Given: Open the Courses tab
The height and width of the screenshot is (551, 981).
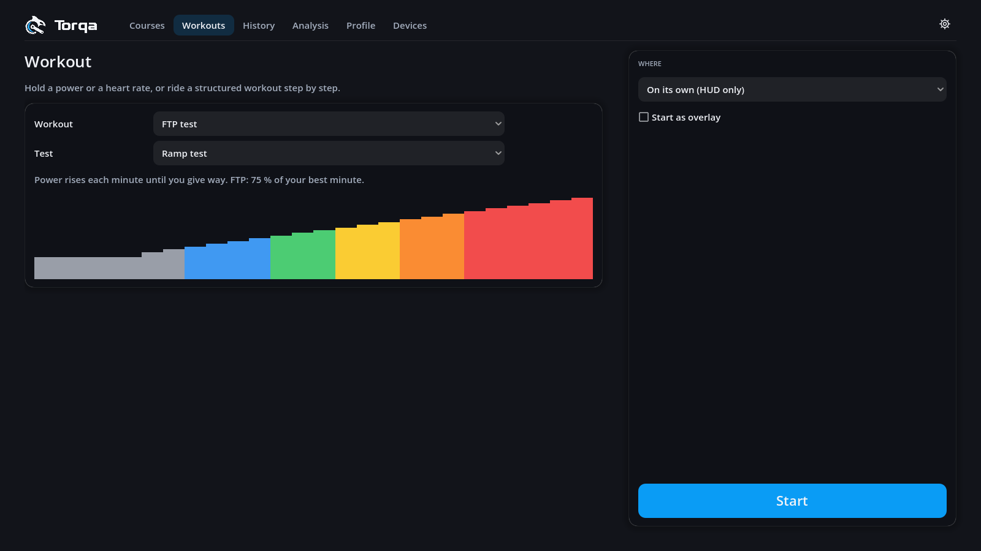Looking at the screenshot, I should (147, 25).
